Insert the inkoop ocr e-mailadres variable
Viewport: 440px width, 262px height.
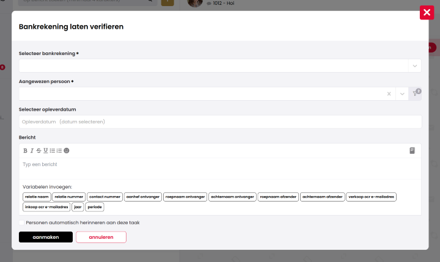(x=46, y=207)
